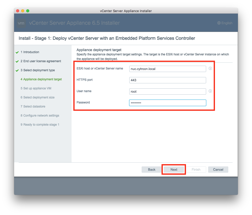Viewport: 252px width, 215px height.
Task: Select step 8 Configure network settings
Action: 40,116
